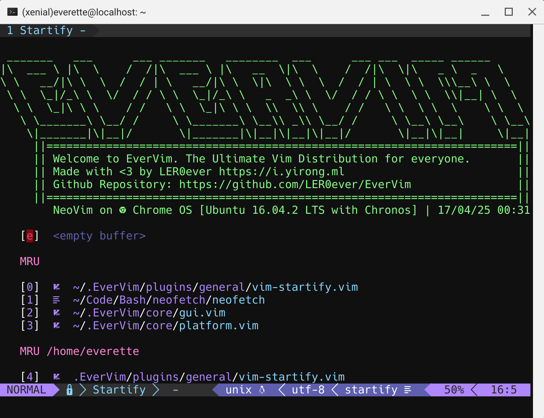This screenshot has height=418, width=544.
Task: Open ~/.EverVim/core/gui.vim entry
Action: point(149,313)
